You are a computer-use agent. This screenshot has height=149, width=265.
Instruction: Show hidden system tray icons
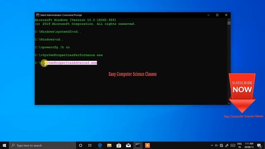[212, 145]
